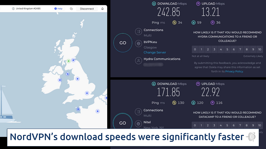The width and height of the screenshot is (266, 149).
Task: Click the user icon next to Hydra Communications
Action: [x=138, y=61]
